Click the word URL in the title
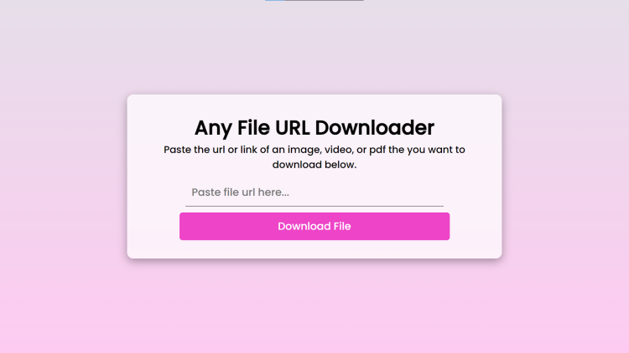This screenshot has width=629, height=353. coord(292,128)
